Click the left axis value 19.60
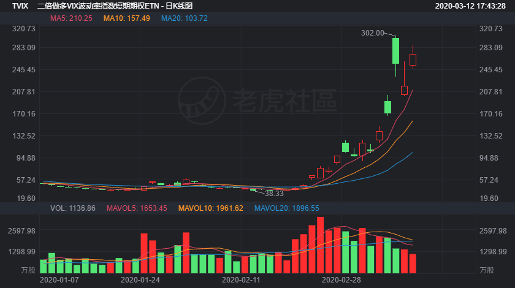The width and height of the screenshot is (515, 288). coord(26,199)
